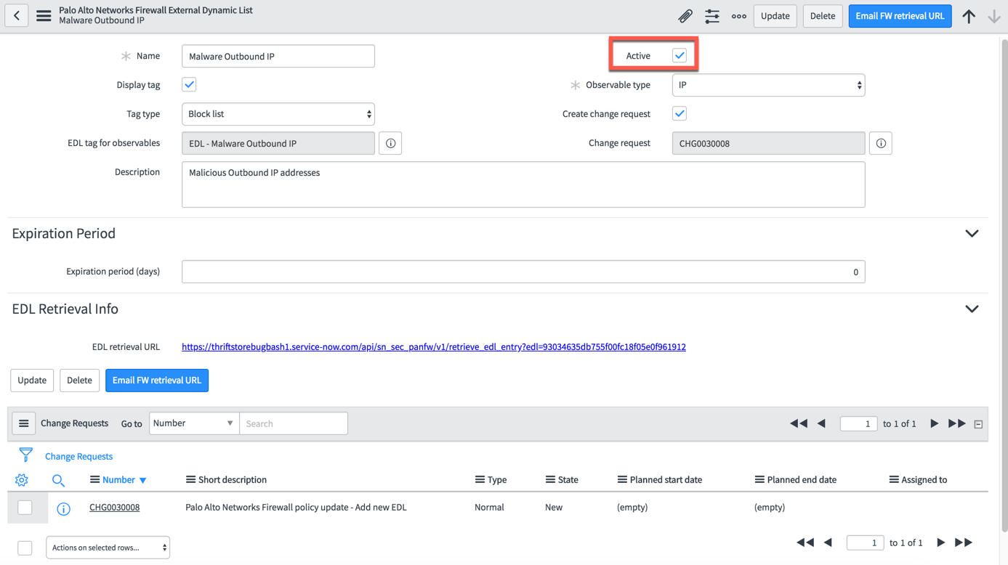
Task: Open Planned start date column menu icon
Action: click(622, 479)
